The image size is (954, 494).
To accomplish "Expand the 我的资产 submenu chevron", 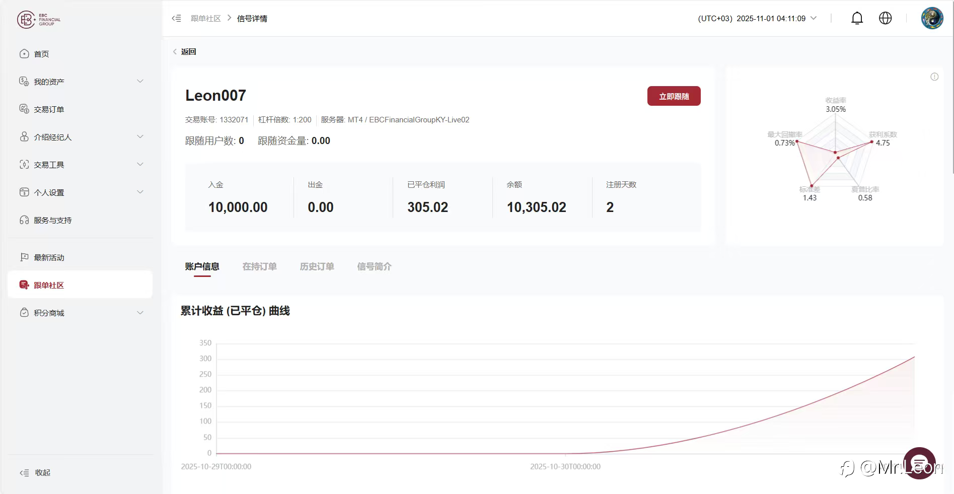I will coord(140,81).
